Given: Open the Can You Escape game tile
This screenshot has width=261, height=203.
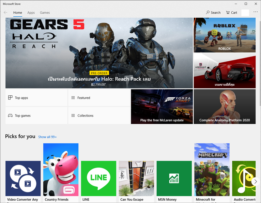Looking at the screenshot, I should (136, 178).
